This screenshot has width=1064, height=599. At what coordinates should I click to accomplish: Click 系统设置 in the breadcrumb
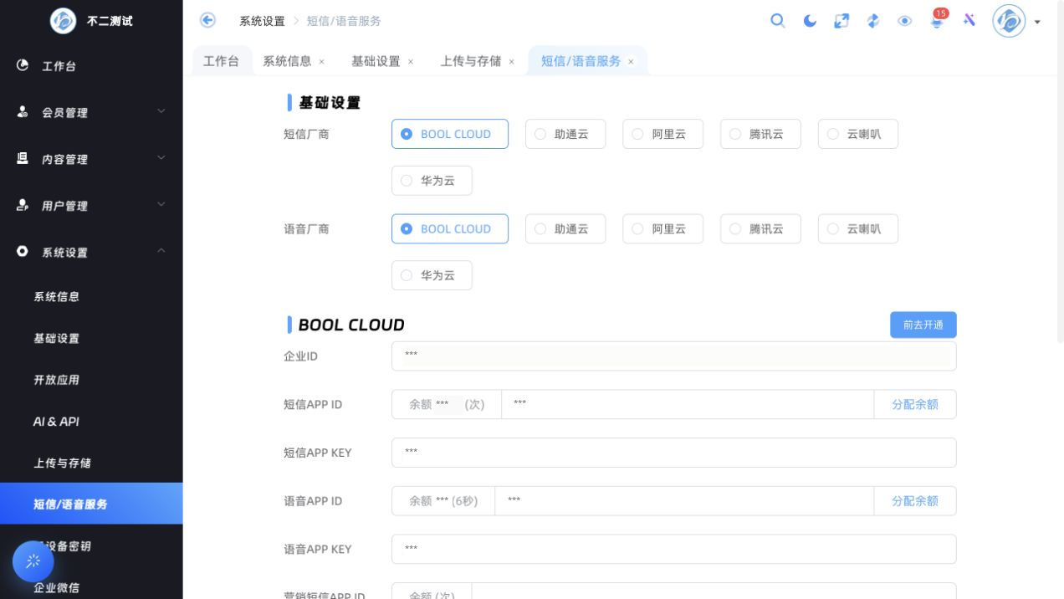point(262,21)
